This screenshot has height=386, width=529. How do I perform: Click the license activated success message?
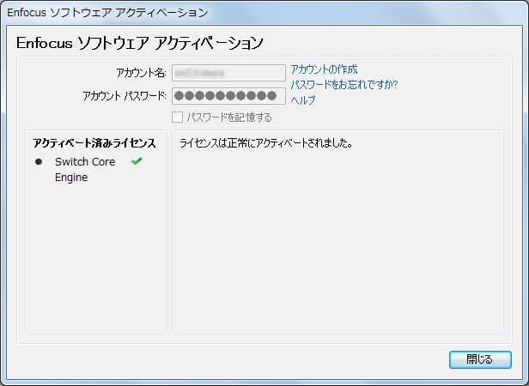[266, 143]
